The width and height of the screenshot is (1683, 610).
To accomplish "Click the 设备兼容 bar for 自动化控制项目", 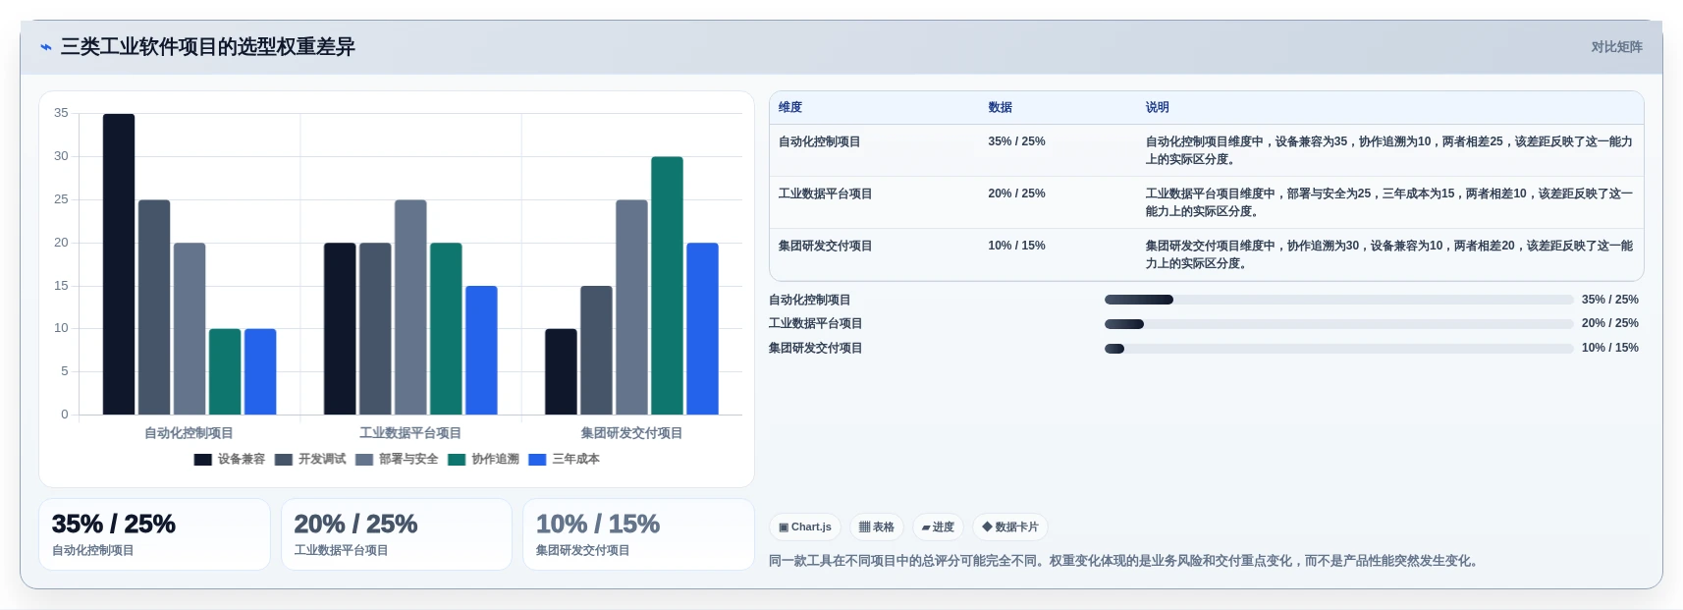I will point(119,264).
